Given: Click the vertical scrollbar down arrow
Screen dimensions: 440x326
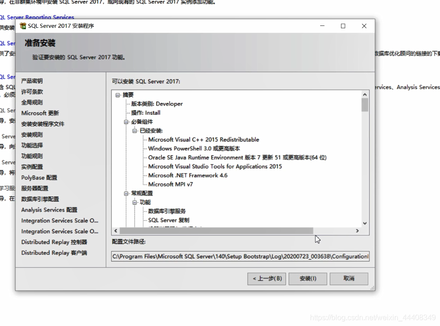Looking at the screenshot, I should click(x=365, y=224).
